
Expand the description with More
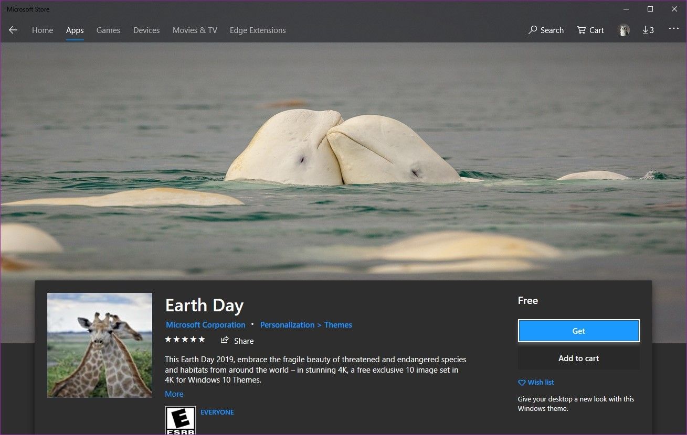tap(174, 394)
